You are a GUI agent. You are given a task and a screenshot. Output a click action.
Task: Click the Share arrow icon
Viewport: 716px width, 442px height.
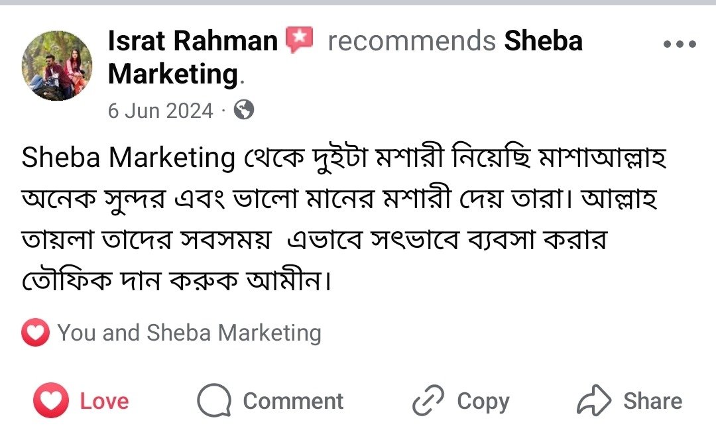pos(593,402)
